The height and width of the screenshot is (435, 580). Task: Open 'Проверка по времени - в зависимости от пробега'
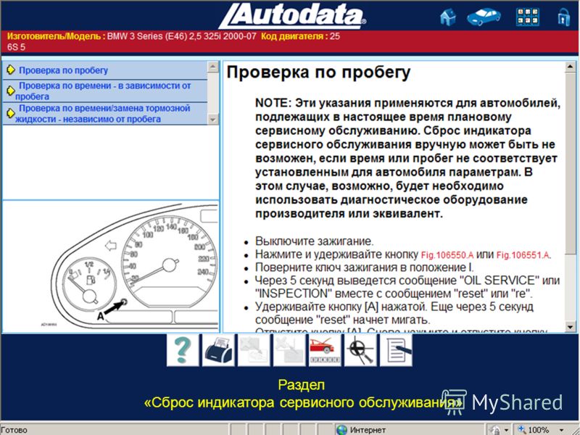(103, 91)
